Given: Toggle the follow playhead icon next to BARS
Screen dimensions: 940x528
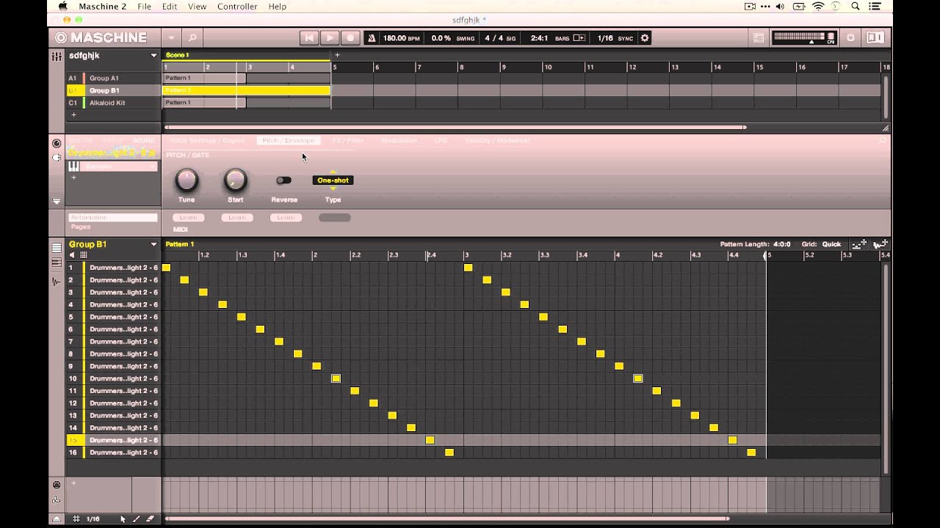Looking at the screenshot, I should point(579,38).
